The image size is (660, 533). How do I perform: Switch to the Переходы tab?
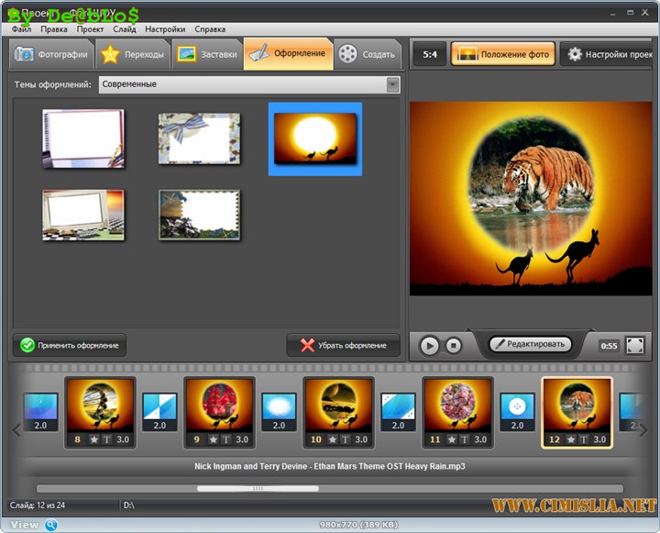click(x=135, y=54)
